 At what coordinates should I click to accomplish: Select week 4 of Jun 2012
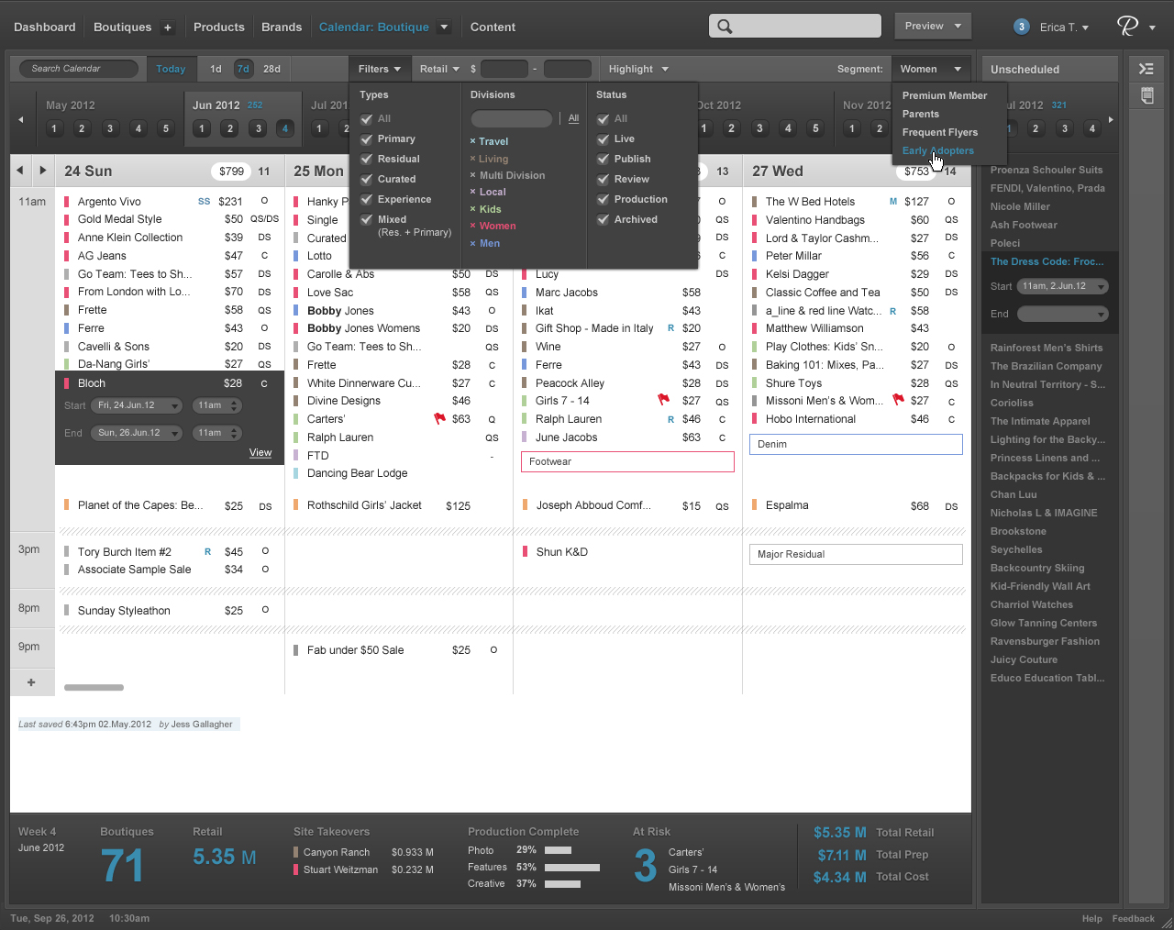point(285,128)
